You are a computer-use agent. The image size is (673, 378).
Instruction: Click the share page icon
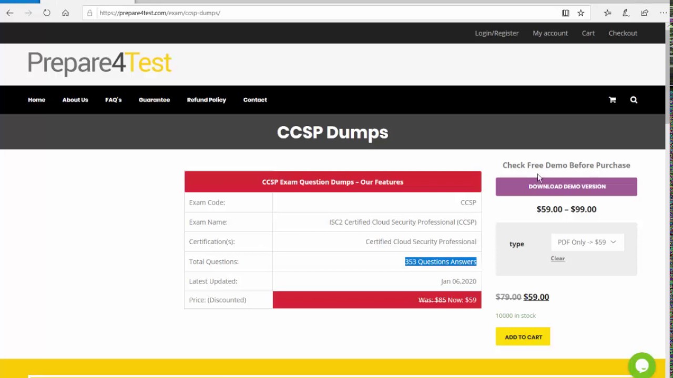click(x=644, y=13)
